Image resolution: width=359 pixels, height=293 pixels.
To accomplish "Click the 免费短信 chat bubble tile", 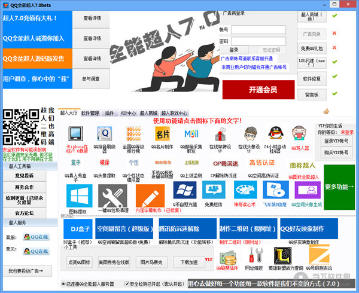I will click(x=214, y=190).
